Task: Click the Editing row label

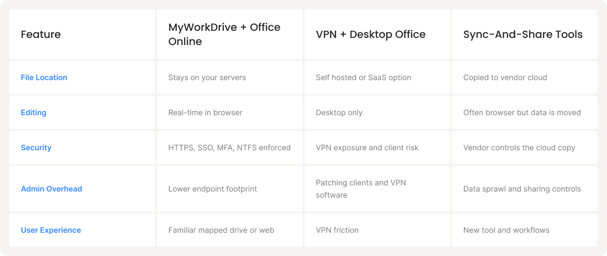Action: pos(34,112)
